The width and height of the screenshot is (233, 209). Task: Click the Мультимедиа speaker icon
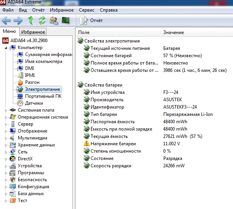tap(12, 138)
